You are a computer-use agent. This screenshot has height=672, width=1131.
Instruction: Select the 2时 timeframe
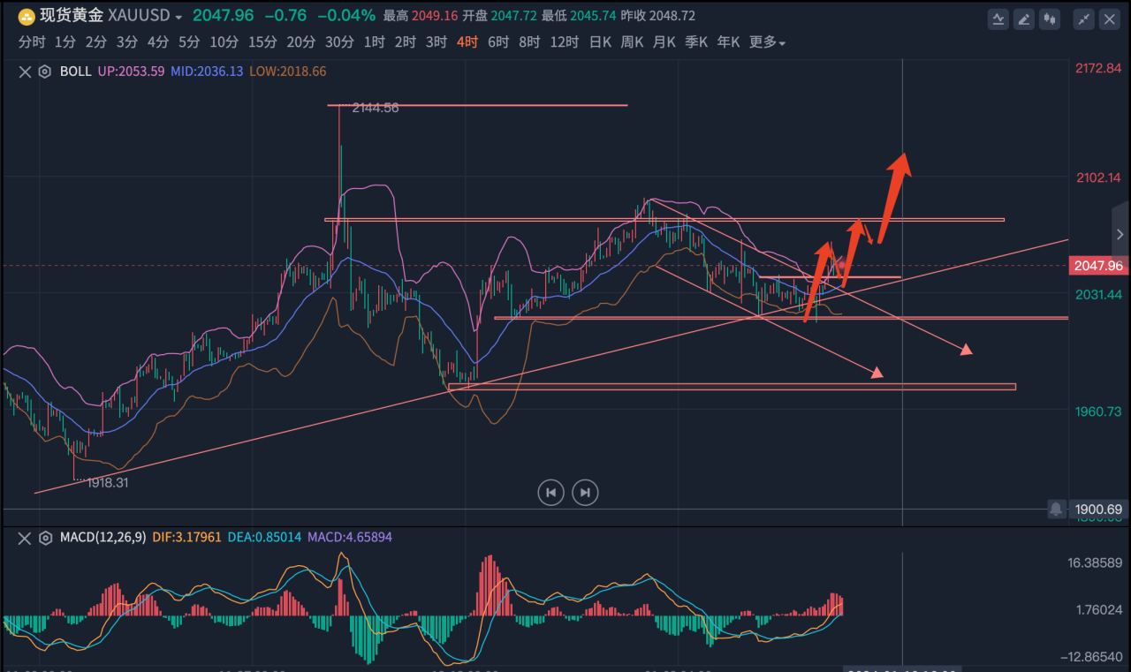pos(405,42)
